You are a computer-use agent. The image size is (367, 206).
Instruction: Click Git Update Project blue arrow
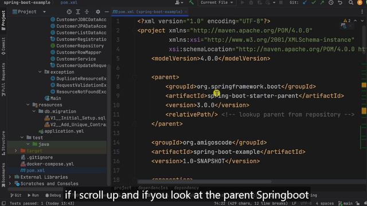[x=304, y=2]
